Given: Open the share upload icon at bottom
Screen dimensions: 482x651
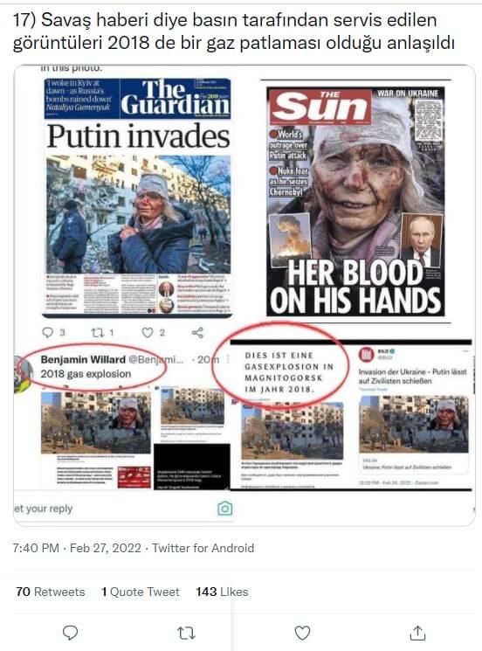Looking at the screenshot, I should (417, 633).
